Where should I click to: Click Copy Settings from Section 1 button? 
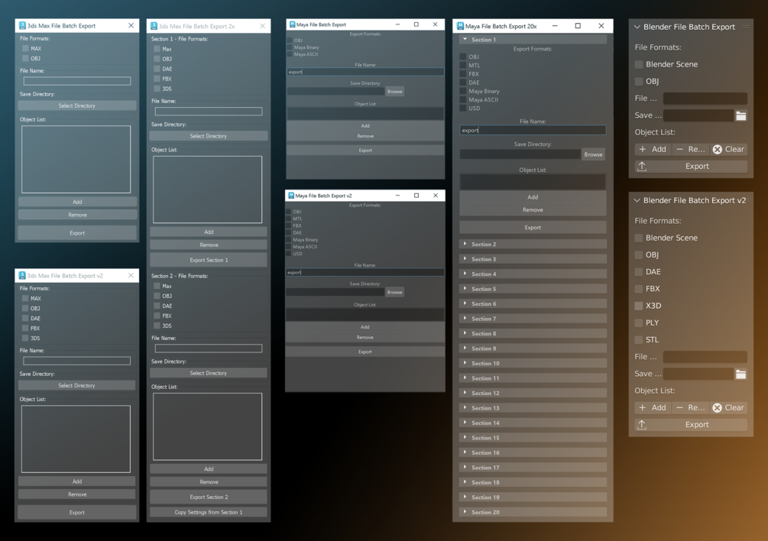(209, 512)
